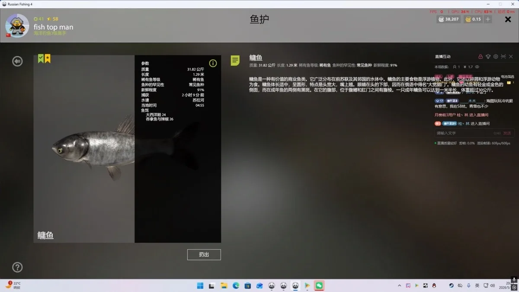The width and height of the screenshot is (519, 292).
Task: Expand the hidden system tray icons chevron
Action: tap(399, 286)
